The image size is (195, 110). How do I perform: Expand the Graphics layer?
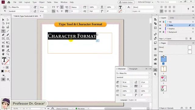(168, 28)
